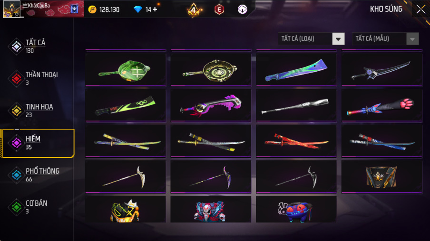
Task: Close the Kho Súng screen
Action: [420, 9]
